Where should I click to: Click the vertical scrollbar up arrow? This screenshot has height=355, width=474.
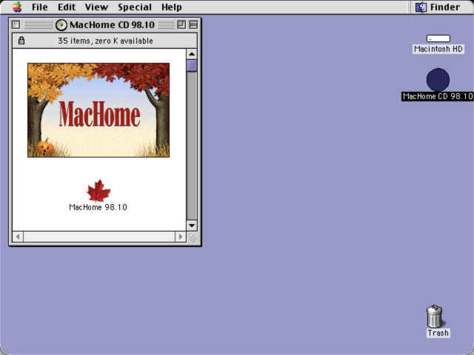pyautogui.click(x=192, y=54)
